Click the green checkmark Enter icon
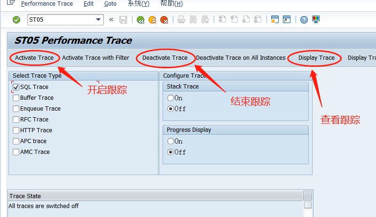Image resolution: width=376 pixels, height=217 pixels. (16, 20)
